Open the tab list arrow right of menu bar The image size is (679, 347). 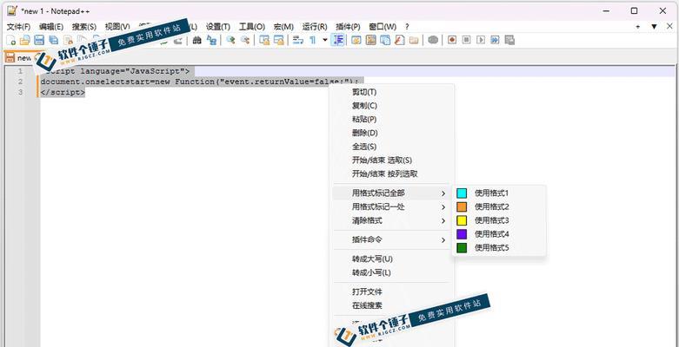coord(655,26)
